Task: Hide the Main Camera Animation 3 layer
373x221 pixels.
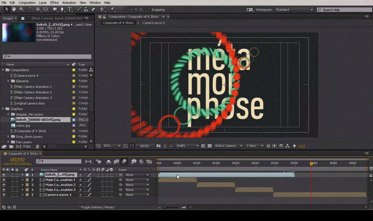Action: (x=4, y=190)
